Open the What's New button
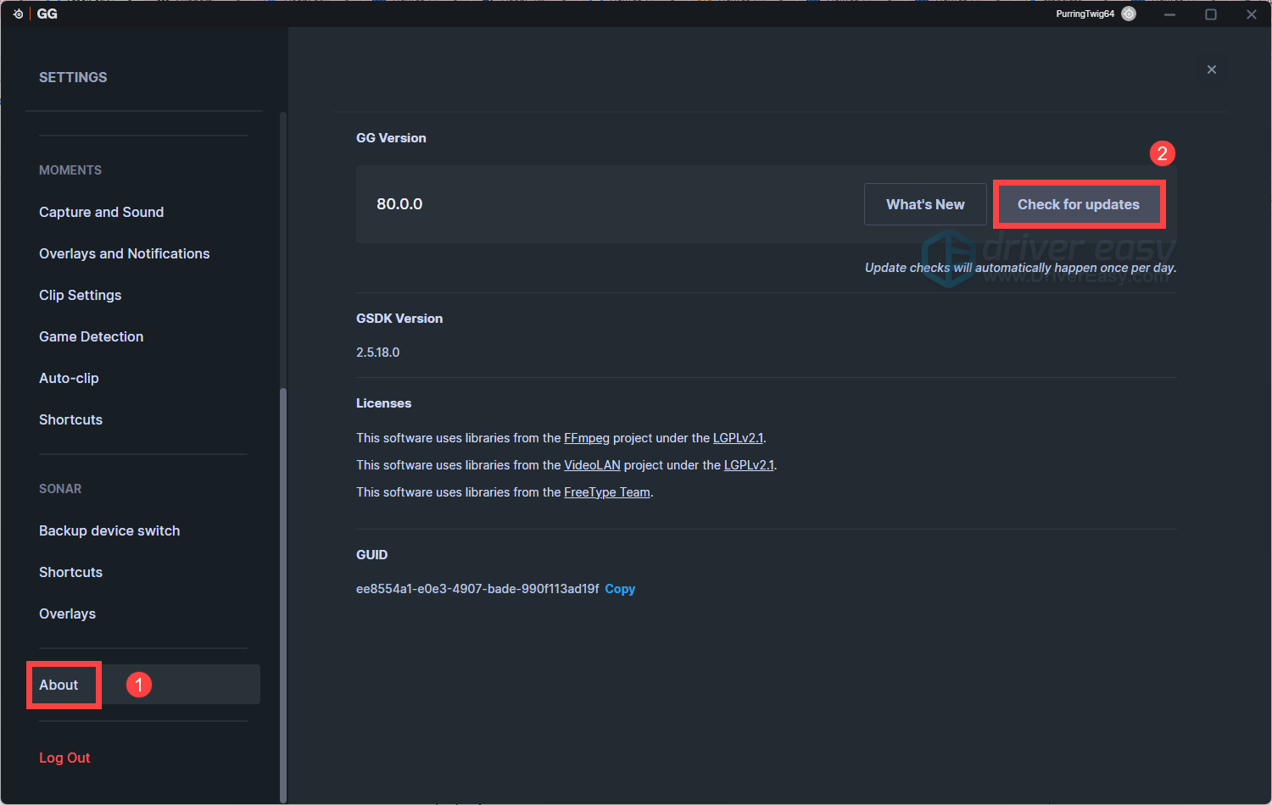 click(x=925, y=204)
